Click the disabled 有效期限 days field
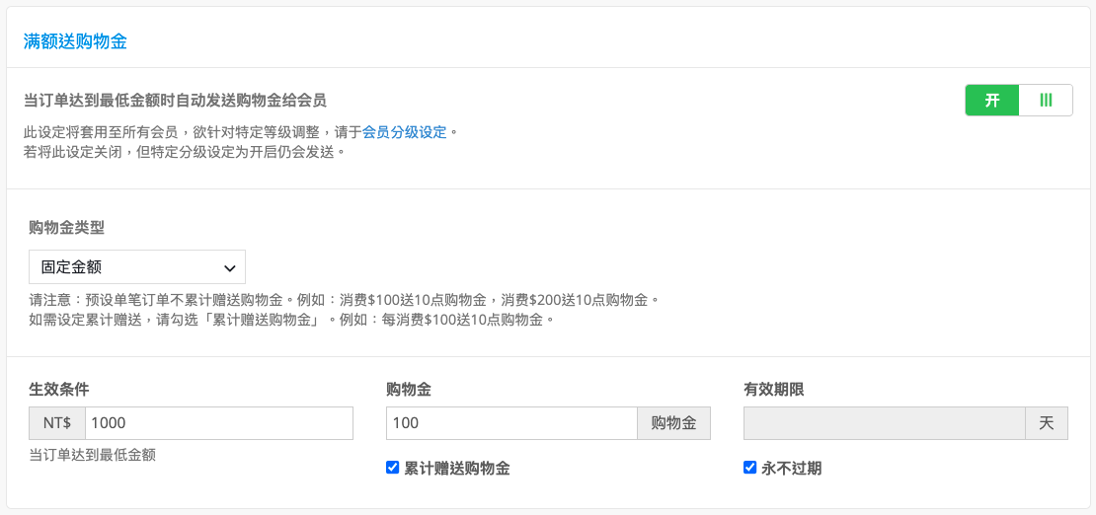The height and width of the screenshot is (515, 1096). click(885, 423)
